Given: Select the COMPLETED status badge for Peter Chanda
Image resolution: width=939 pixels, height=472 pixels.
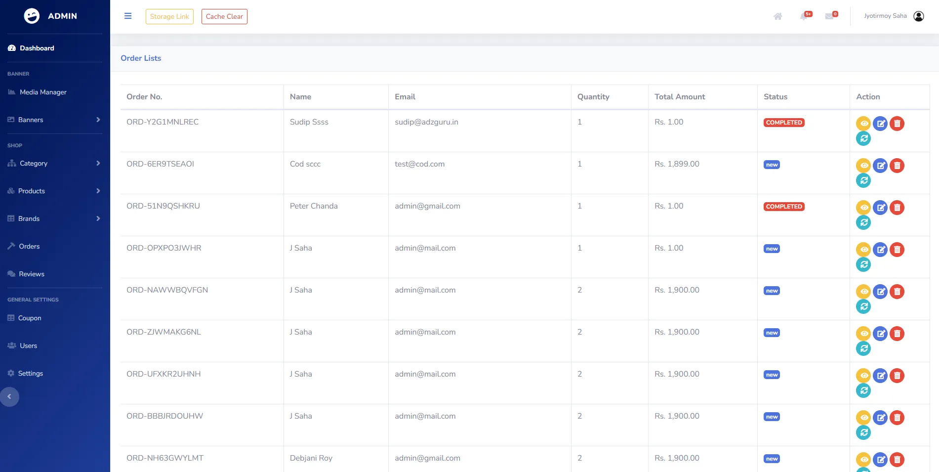Looking at the screenshot, I should click(x=783, y=206).
